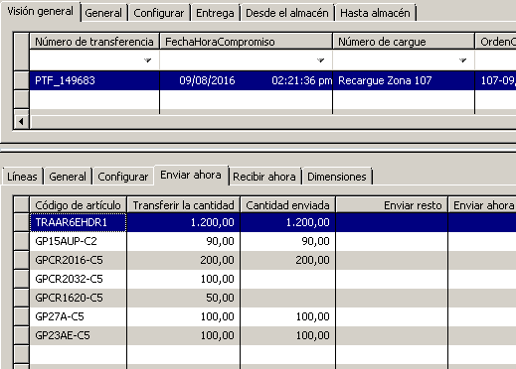Click the FechaHoraCompromiso column header

(x=246, y=42)
